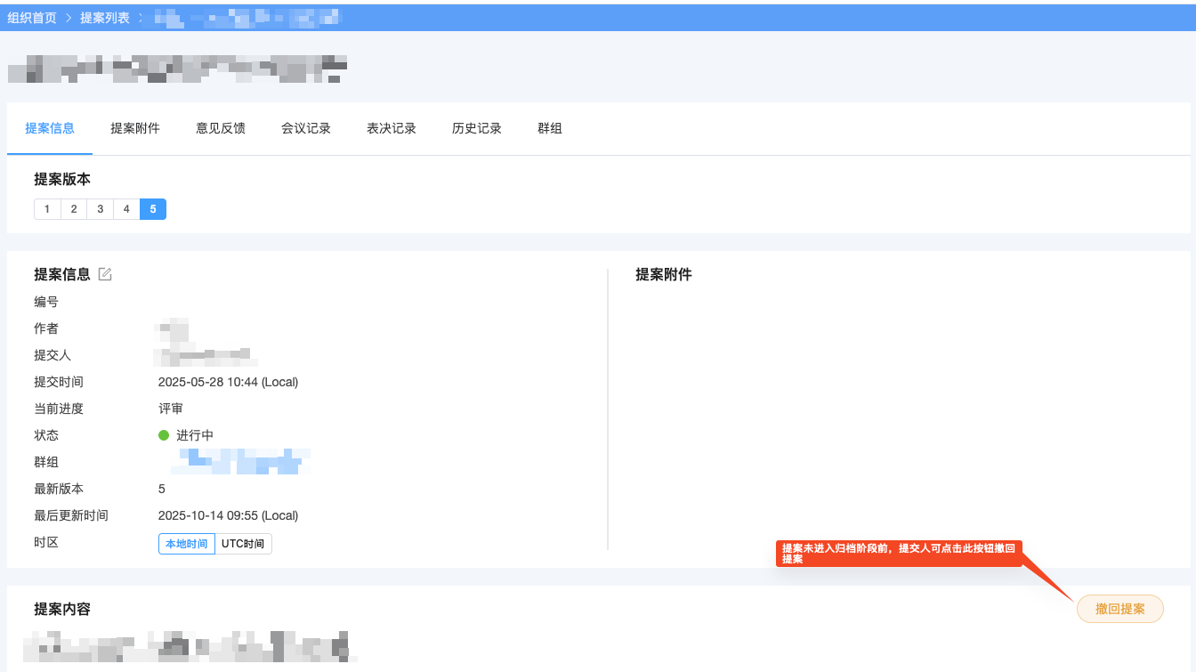Open proposal version 3
The image size is (1196, 672).
pyautogui.click(x=100, y=208)
